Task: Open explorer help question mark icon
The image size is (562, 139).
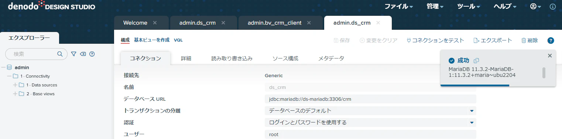Action: pos(92,54)
